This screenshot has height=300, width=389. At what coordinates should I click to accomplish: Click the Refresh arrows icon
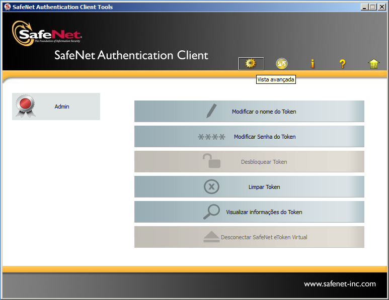[282, 64]
